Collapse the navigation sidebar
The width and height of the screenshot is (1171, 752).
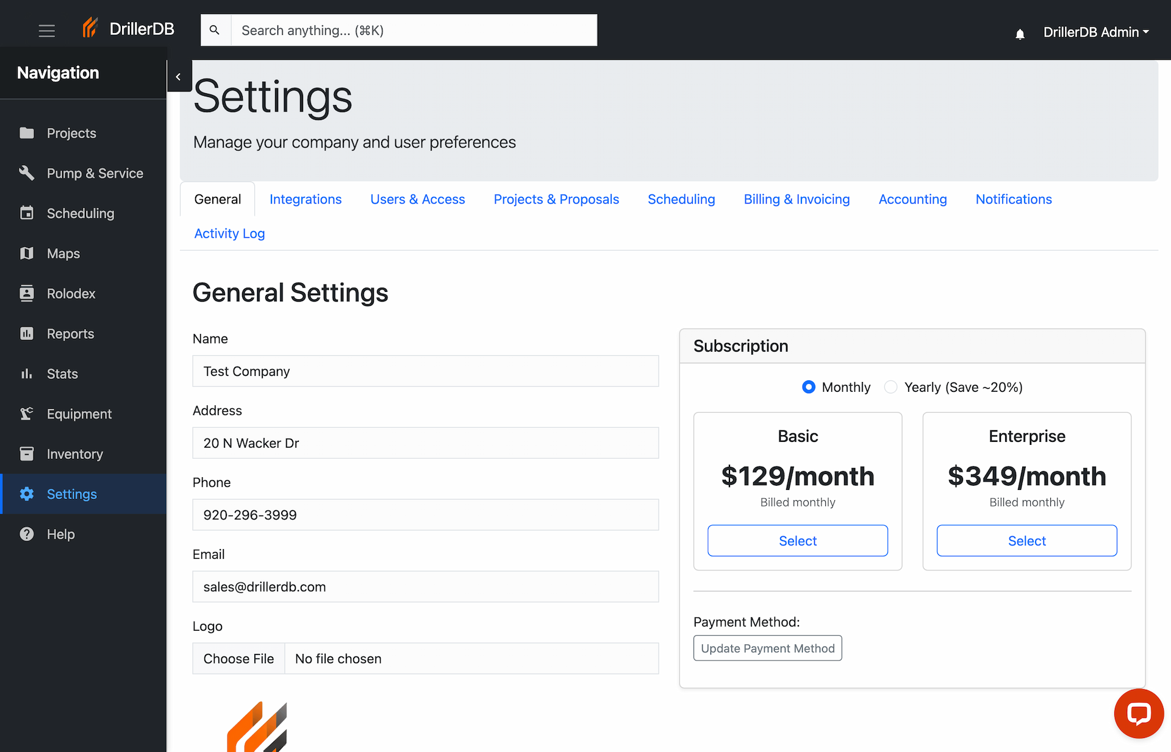[179, 76]
